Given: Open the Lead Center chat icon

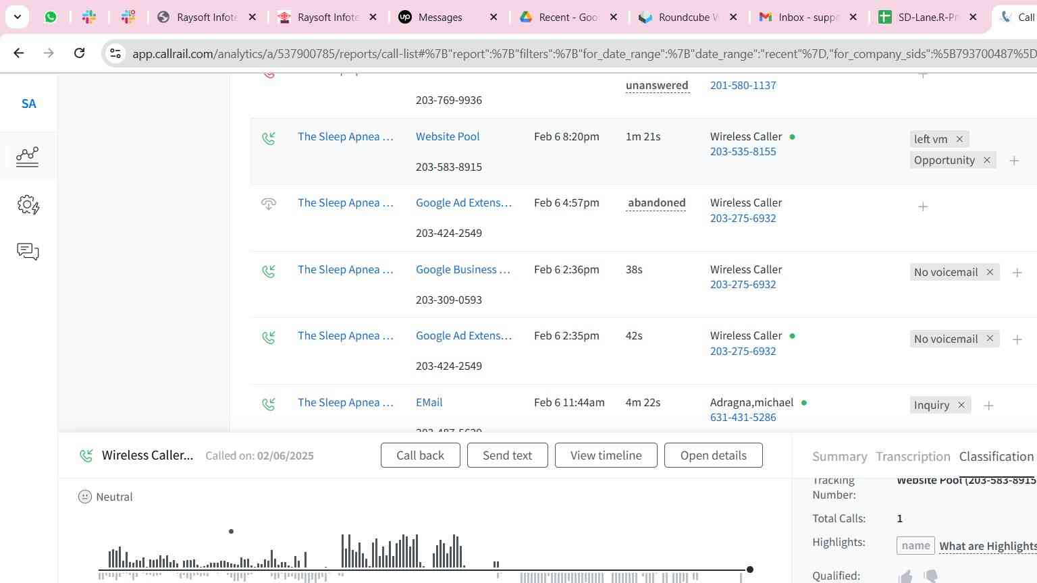Looking at the screenshot, I should [28, 252].
